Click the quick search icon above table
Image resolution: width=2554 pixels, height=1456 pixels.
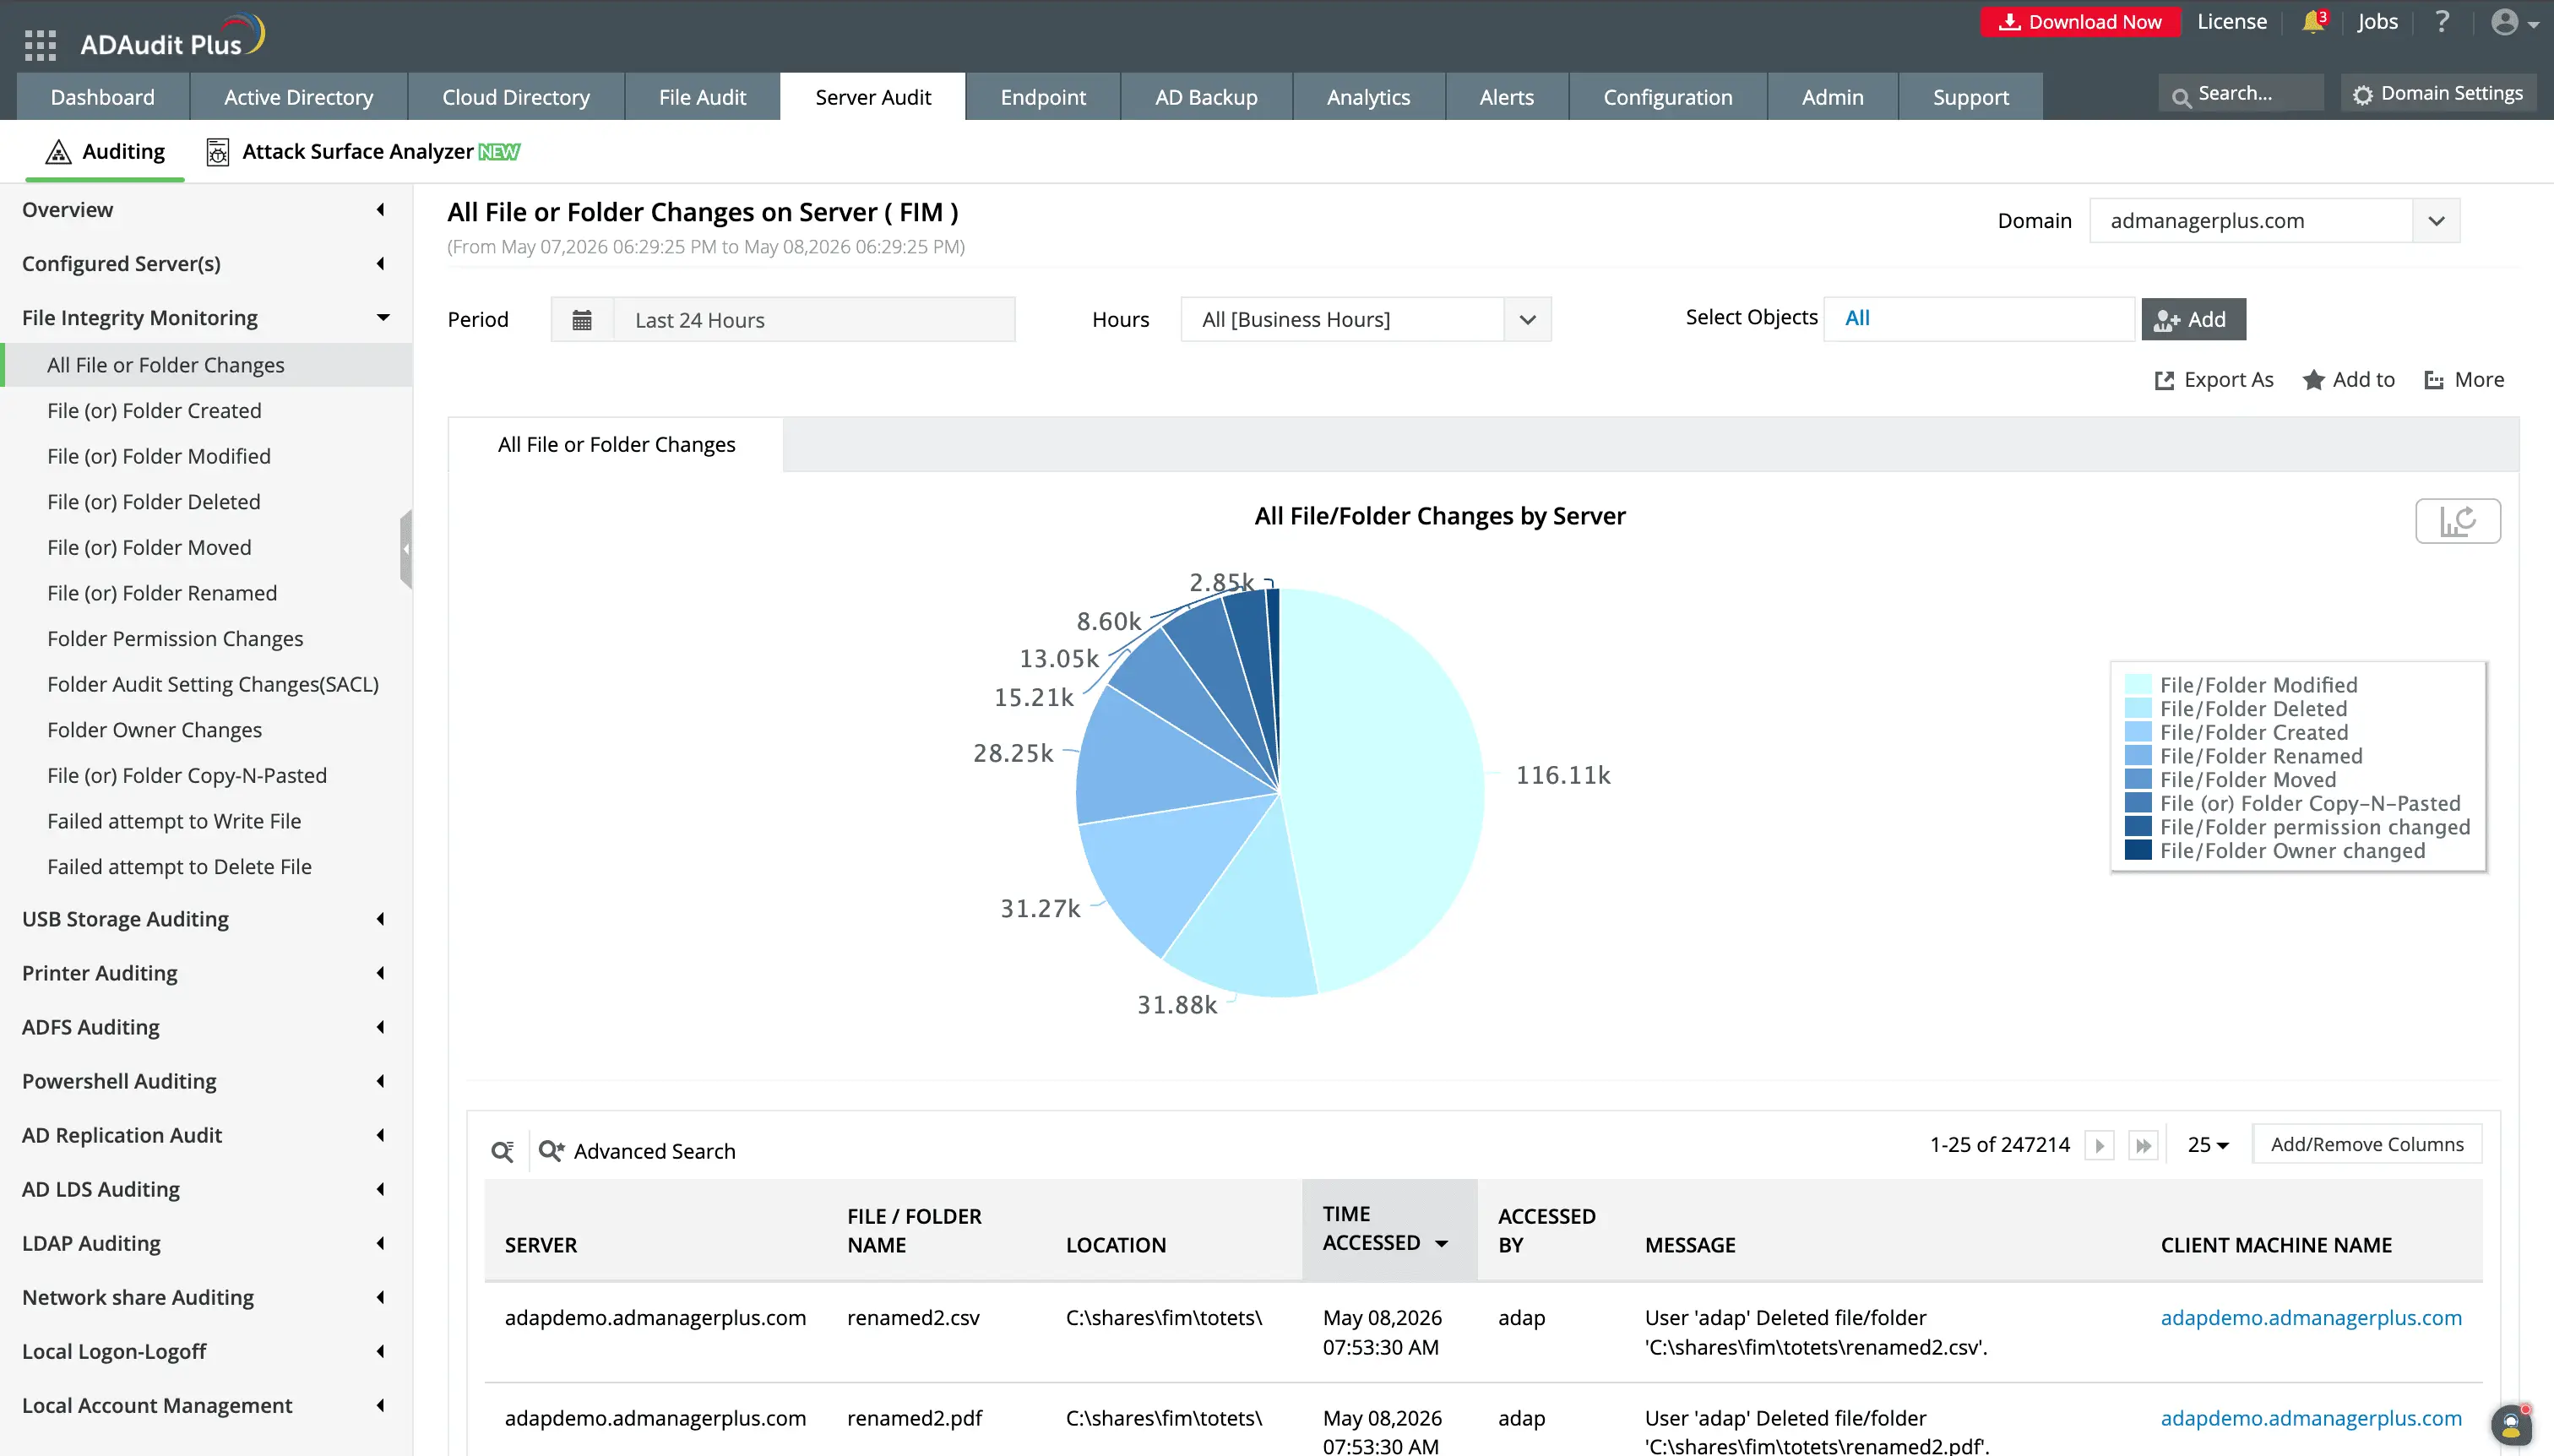503,1151
